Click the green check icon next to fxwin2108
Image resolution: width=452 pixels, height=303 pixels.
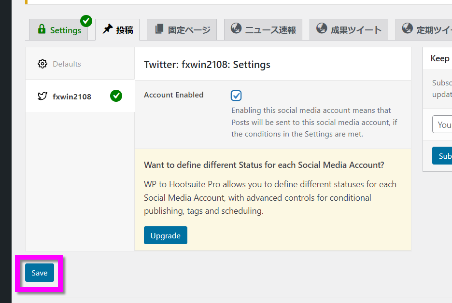(x=116, y=96)
